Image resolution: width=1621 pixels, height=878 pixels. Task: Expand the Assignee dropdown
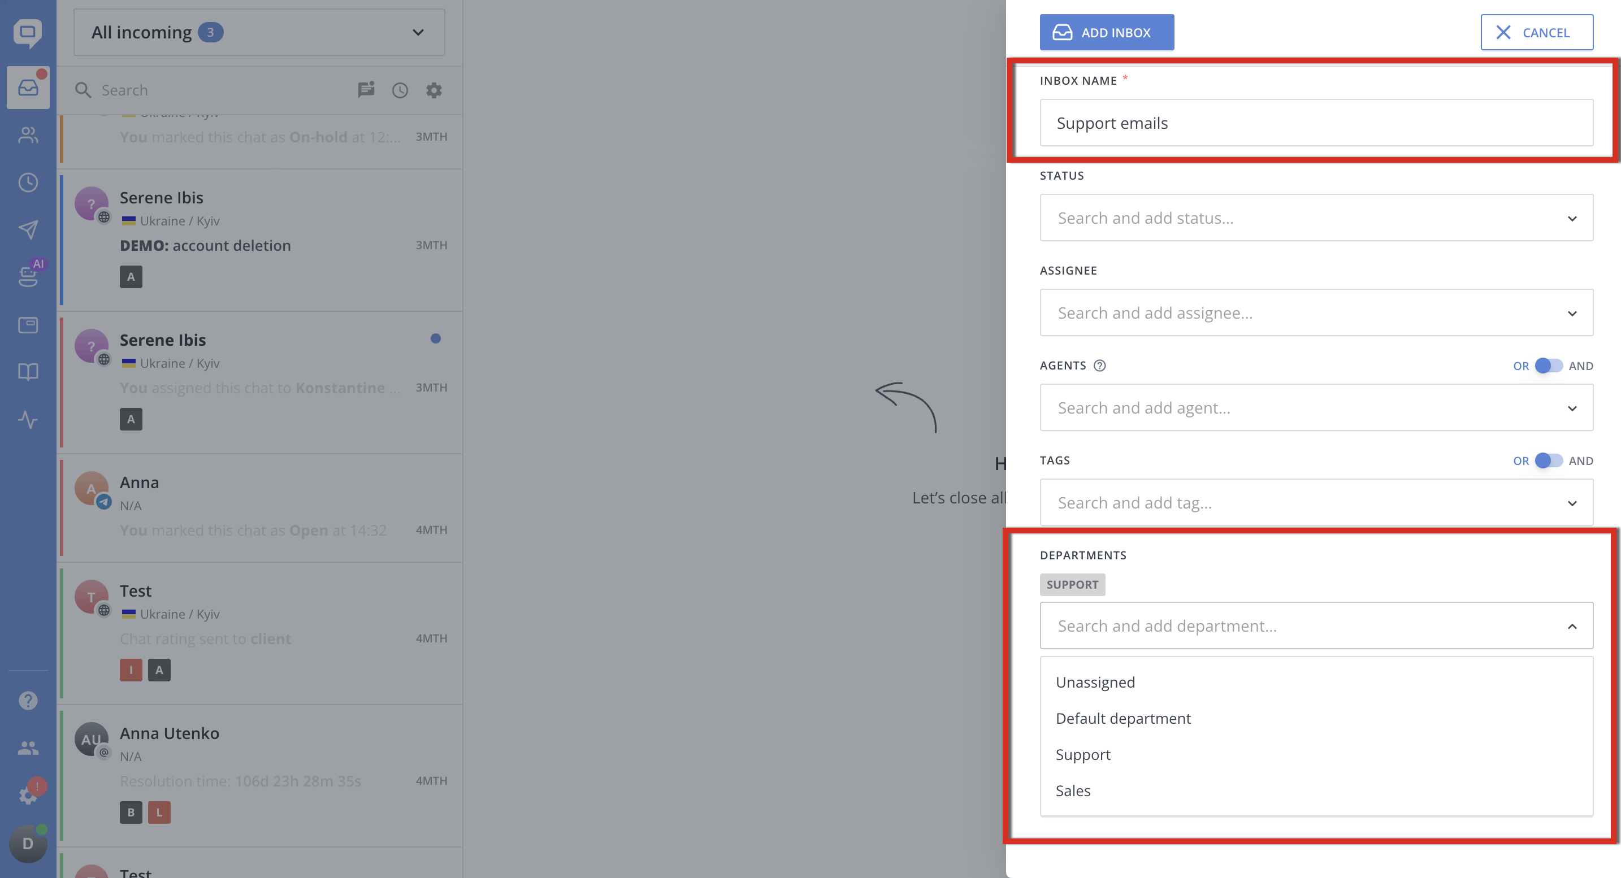pos(1316,312)
